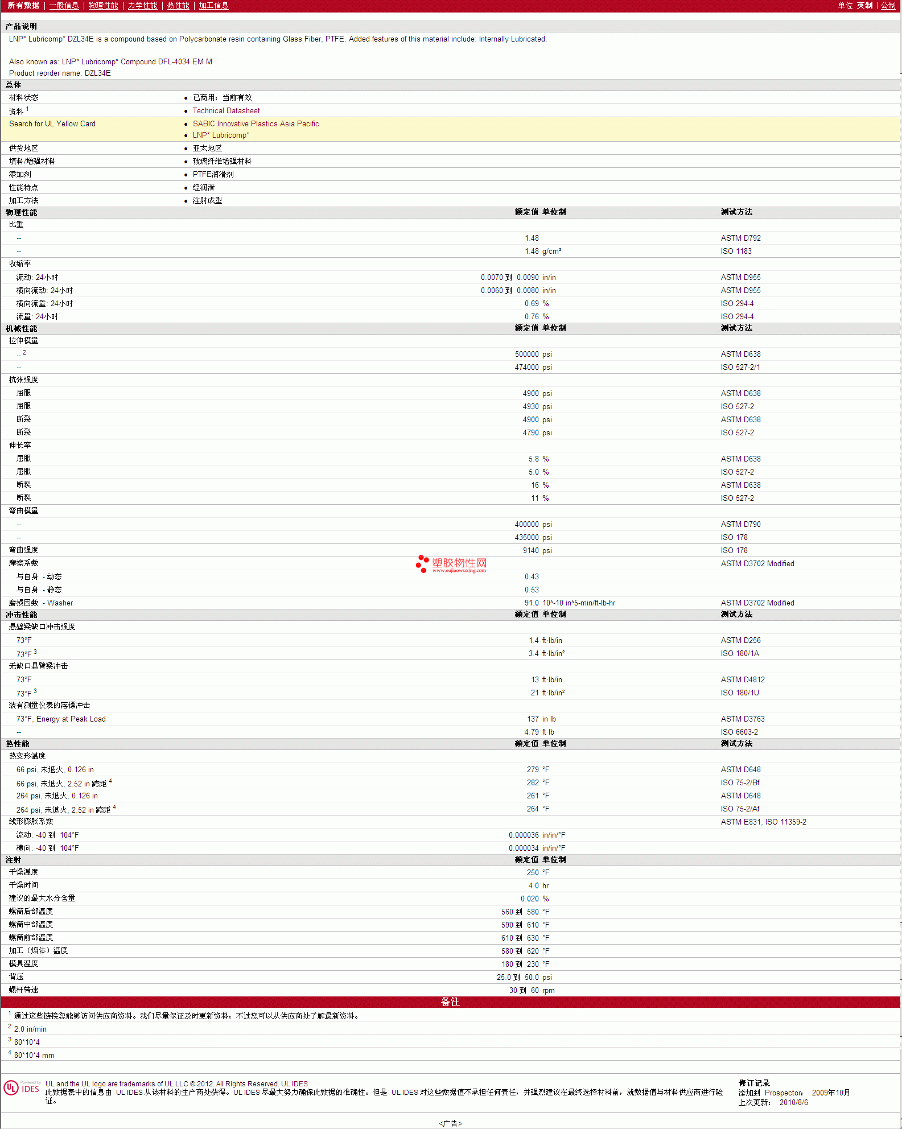Click the 建议的最大水分含量 row label
The image size is (902, 1129).
pyautogui.click(x=42, y=899)
